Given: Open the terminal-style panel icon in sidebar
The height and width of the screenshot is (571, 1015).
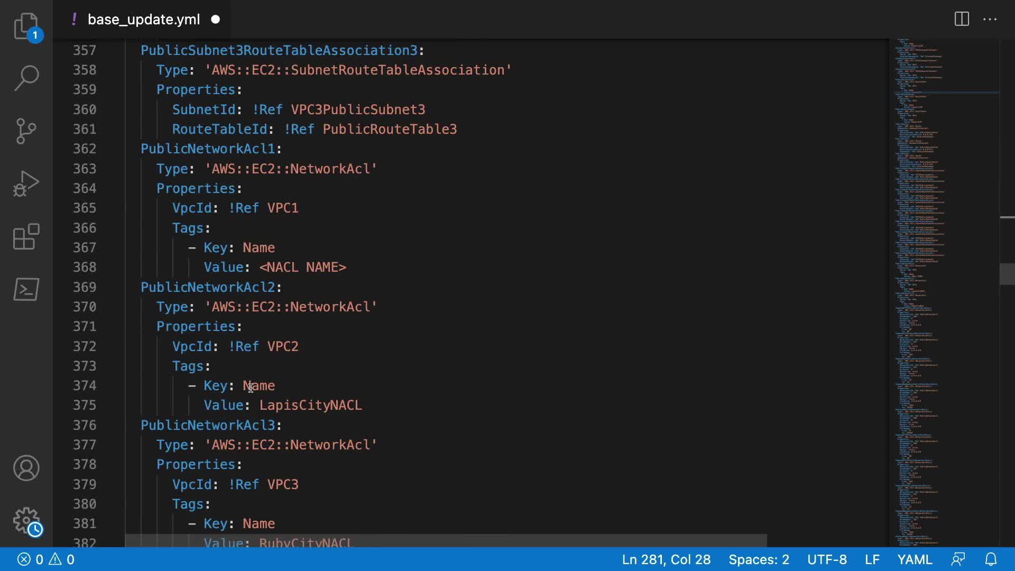Looking at the screenshot, I should coord(26,289).
